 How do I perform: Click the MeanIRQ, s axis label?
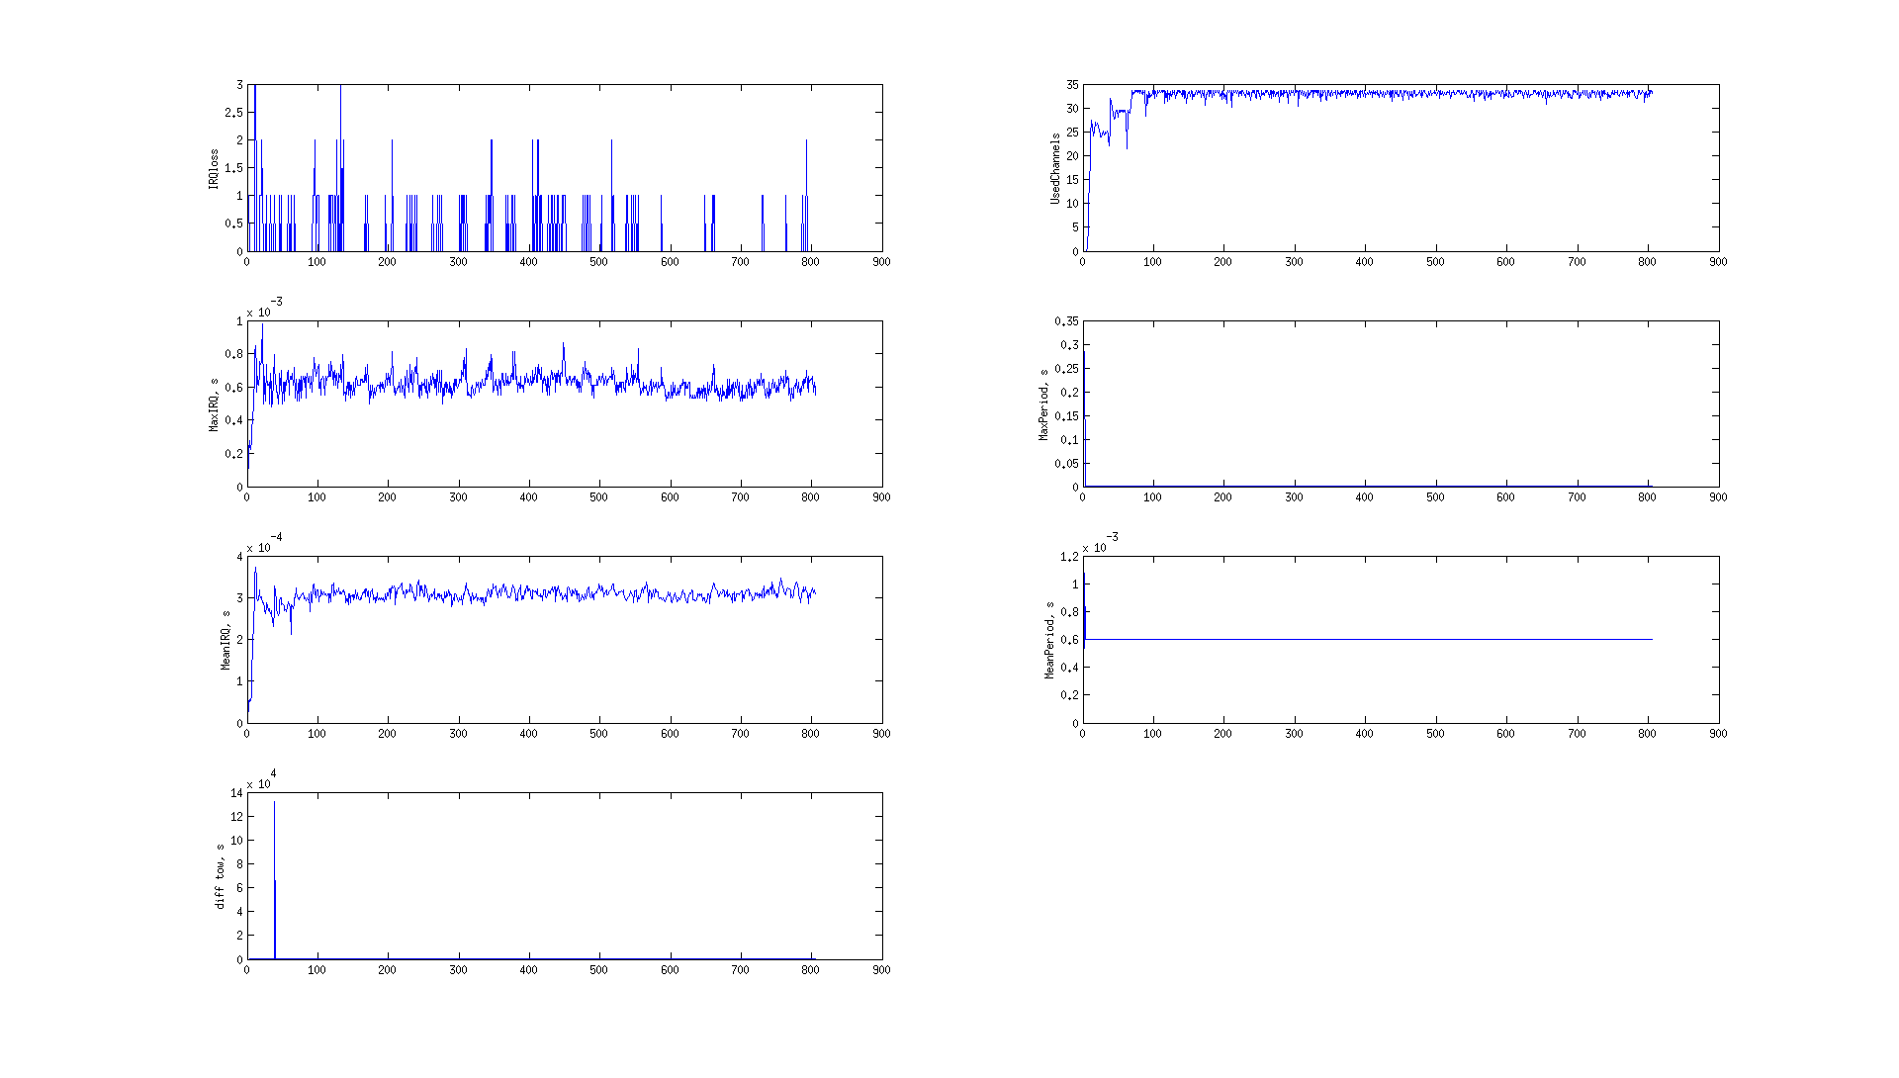225,640
